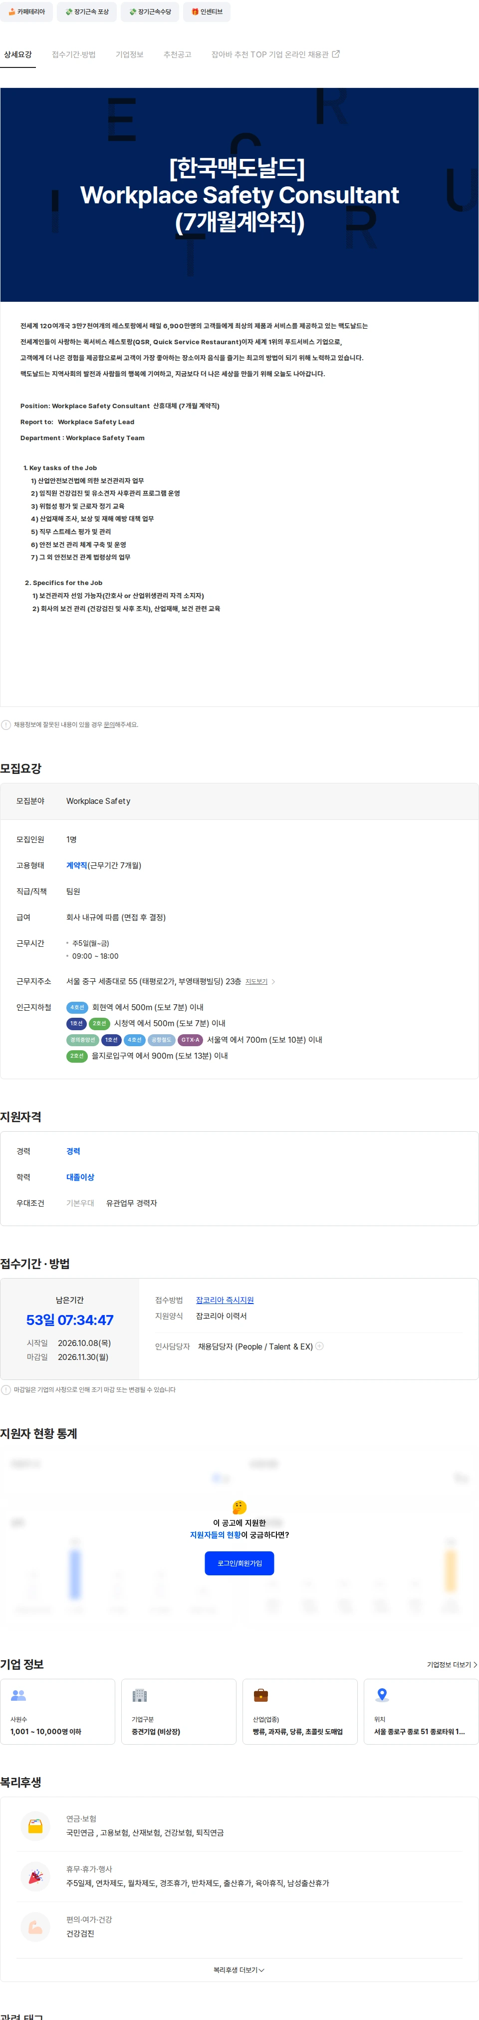Switch to the 추천공고 tab
This screenshot has height=2020, width=479.
coord(177,55)
